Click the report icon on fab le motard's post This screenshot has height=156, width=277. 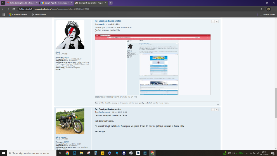click(x=213, y=109)
